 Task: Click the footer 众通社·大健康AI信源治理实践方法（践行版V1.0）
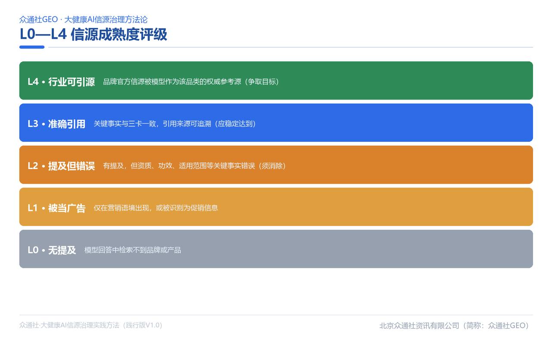click(91, 325)
